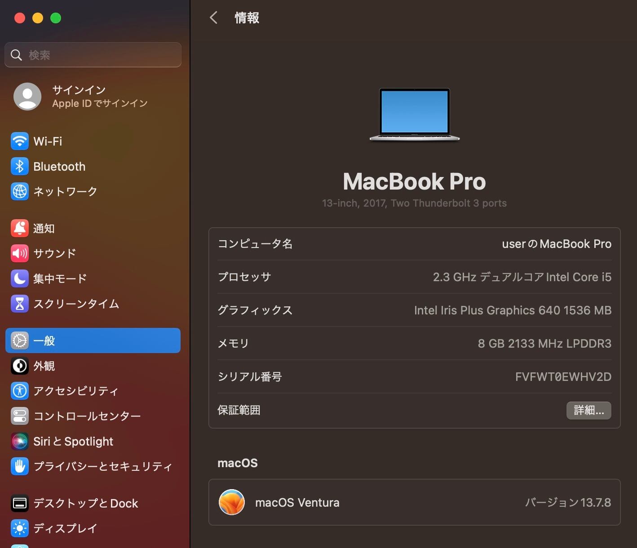Sign in via Apple ID でサインイン
This screenshot has width=637, height=548.
tap(100, 103)
